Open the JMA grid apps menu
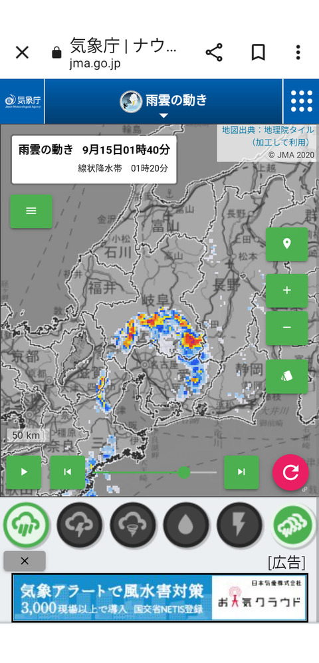This screenshot has height=663, width=319. tap(302, 102)
